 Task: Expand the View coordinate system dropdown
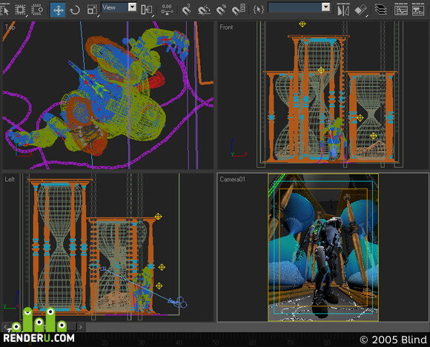pyautogui.click(x=132, y=7)
